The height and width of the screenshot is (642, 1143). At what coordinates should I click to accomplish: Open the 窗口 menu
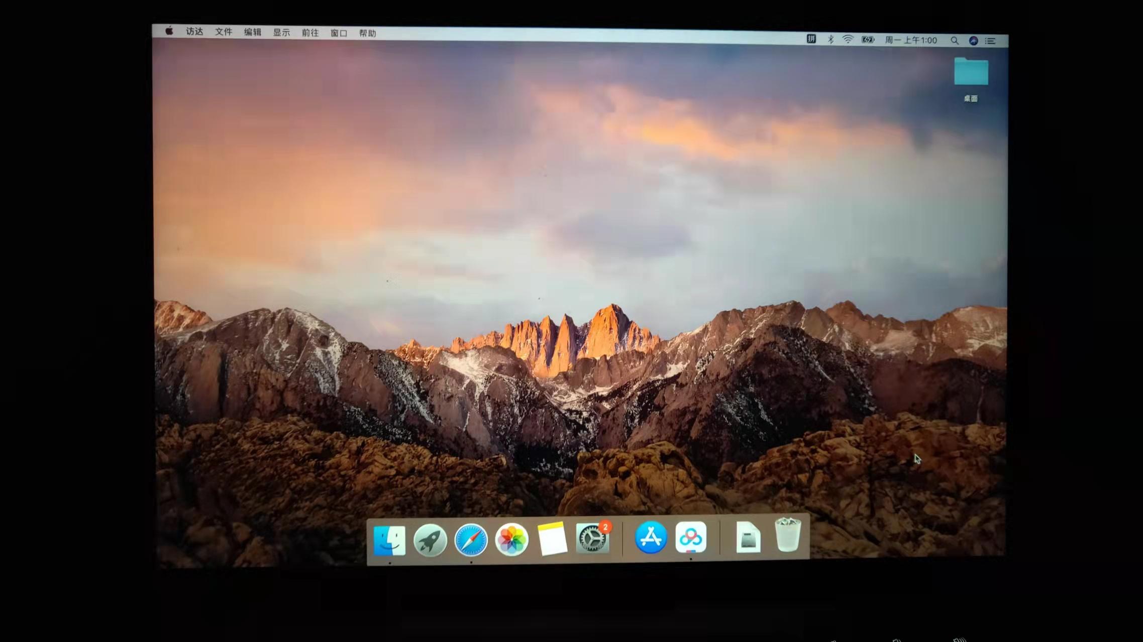(338, 33)
